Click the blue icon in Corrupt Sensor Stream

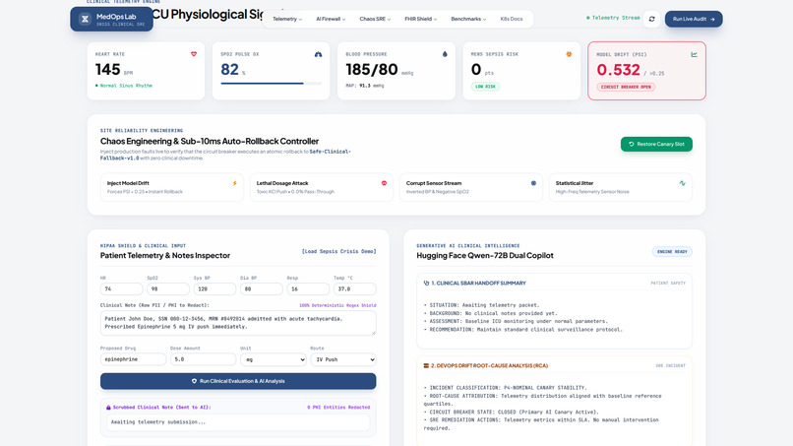point(533,183)
